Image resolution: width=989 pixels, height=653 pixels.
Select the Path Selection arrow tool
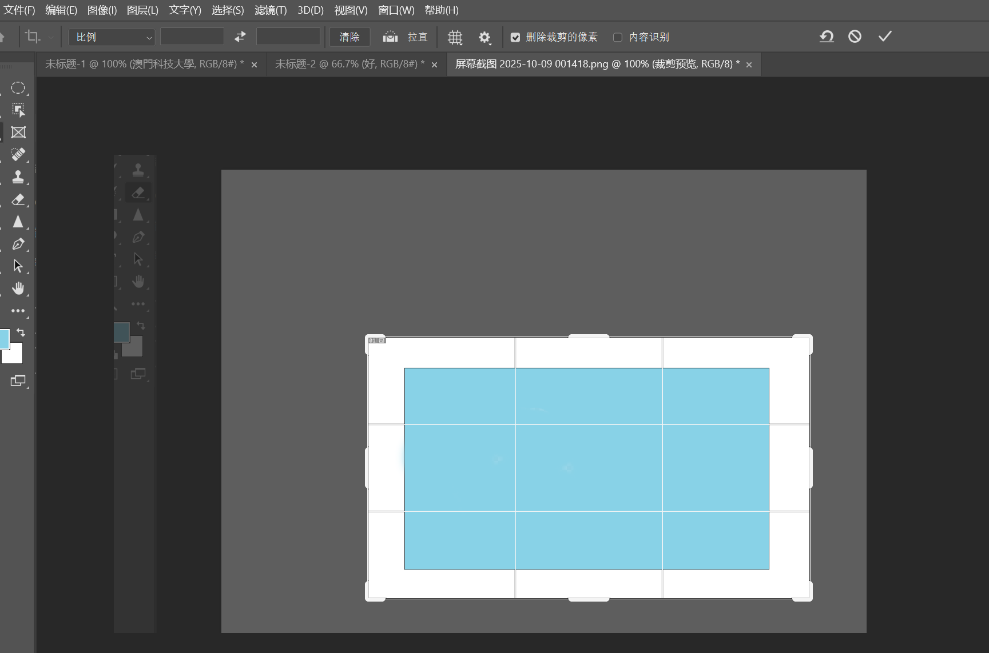[18, 266]
